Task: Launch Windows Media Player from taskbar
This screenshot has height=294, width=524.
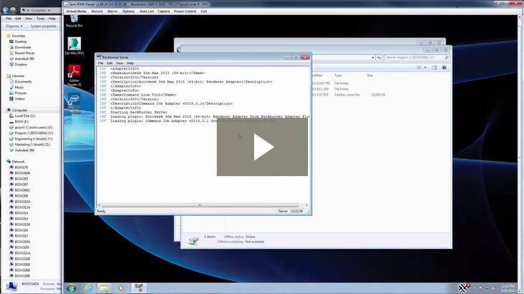Action: 121,288
